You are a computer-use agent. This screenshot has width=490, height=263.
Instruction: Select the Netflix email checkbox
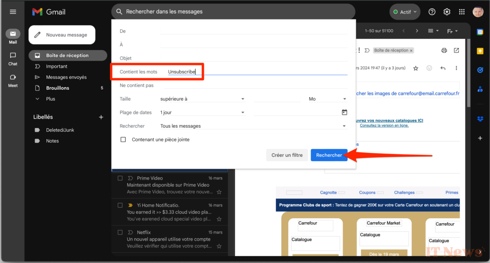pos(120,232)
